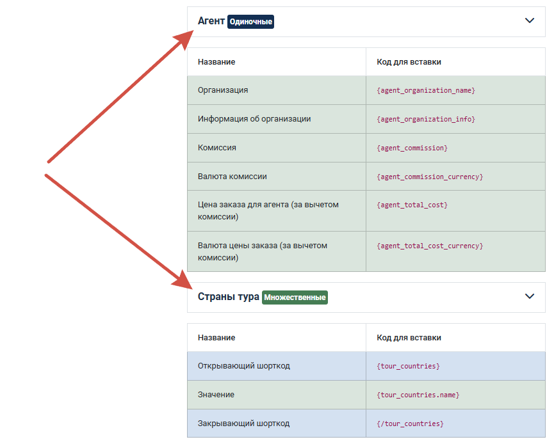Select the Валюта комиссии row label
Viewport: 554px width, 444px height.
[232, 176]
